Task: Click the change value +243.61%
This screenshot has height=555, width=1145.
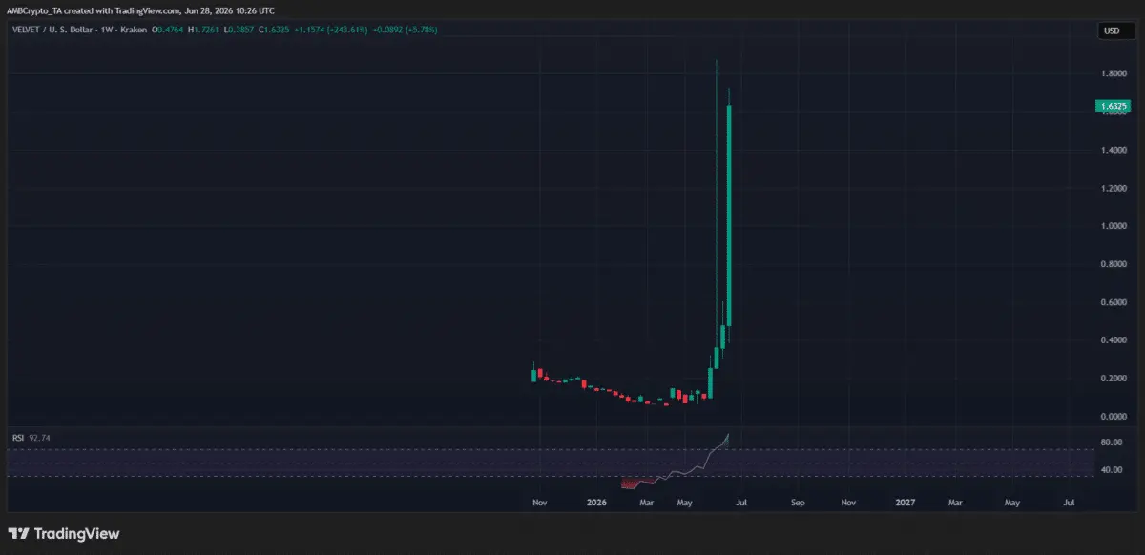Action: [x=346, y=31]
